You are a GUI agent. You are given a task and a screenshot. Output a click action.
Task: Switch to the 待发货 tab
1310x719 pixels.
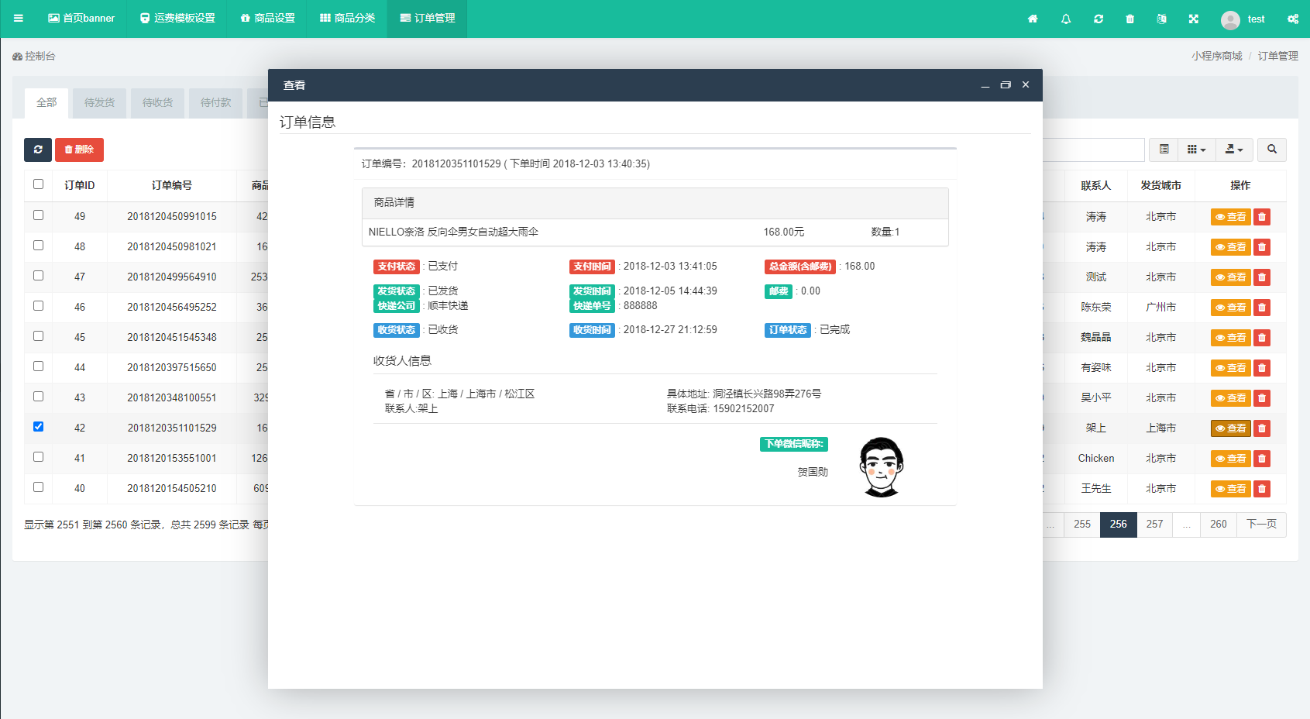[99, 102]
